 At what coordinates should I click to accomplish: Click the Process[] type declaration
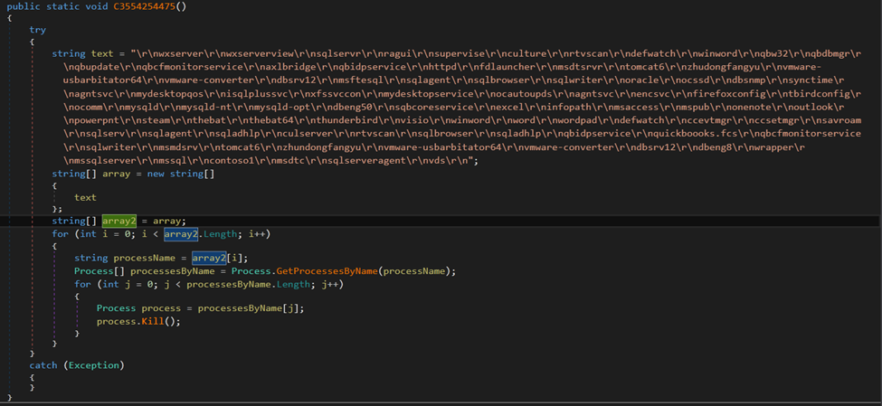tap(99, 270)
